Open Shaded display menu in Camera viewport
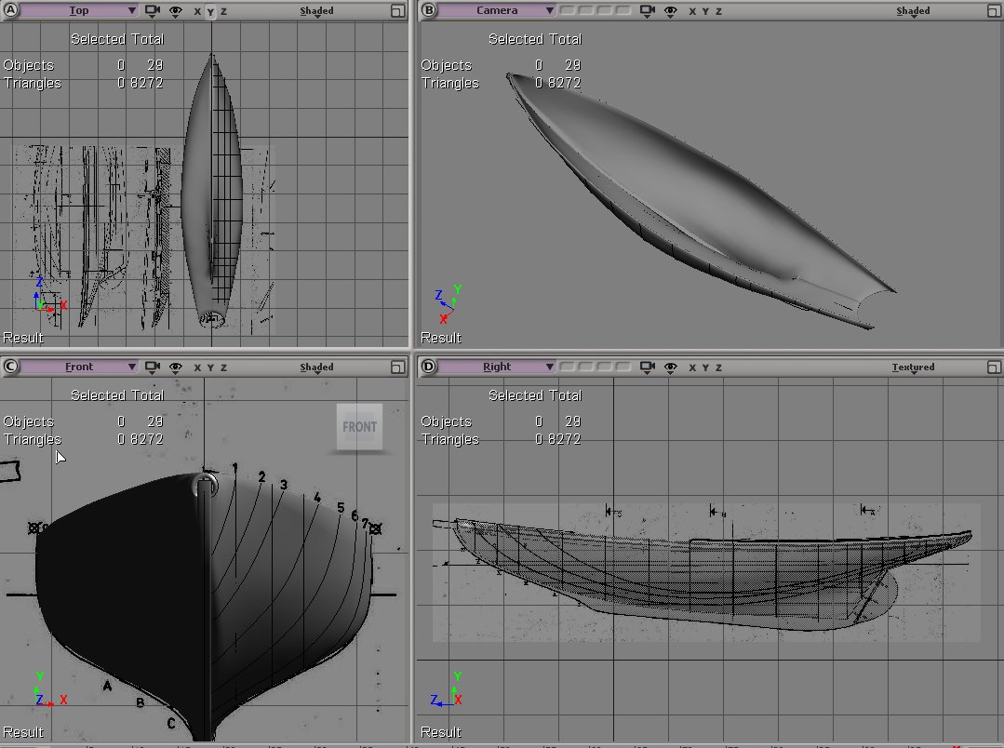 tap(913, 11)
